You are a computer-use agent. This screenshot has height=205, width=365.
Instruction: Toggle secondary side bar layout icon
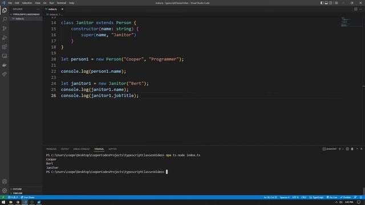click(330, 3)
